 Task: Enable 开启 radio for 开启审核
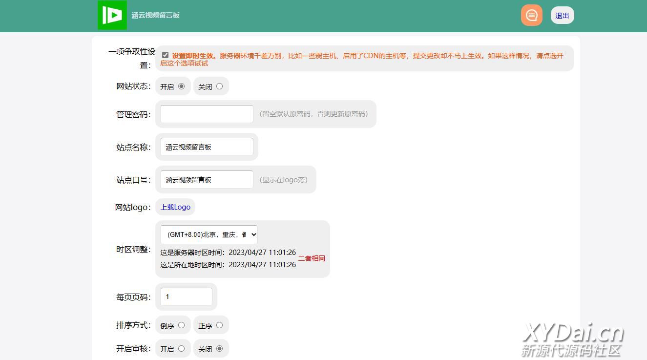pyautogui.click(x=181, y=349)
